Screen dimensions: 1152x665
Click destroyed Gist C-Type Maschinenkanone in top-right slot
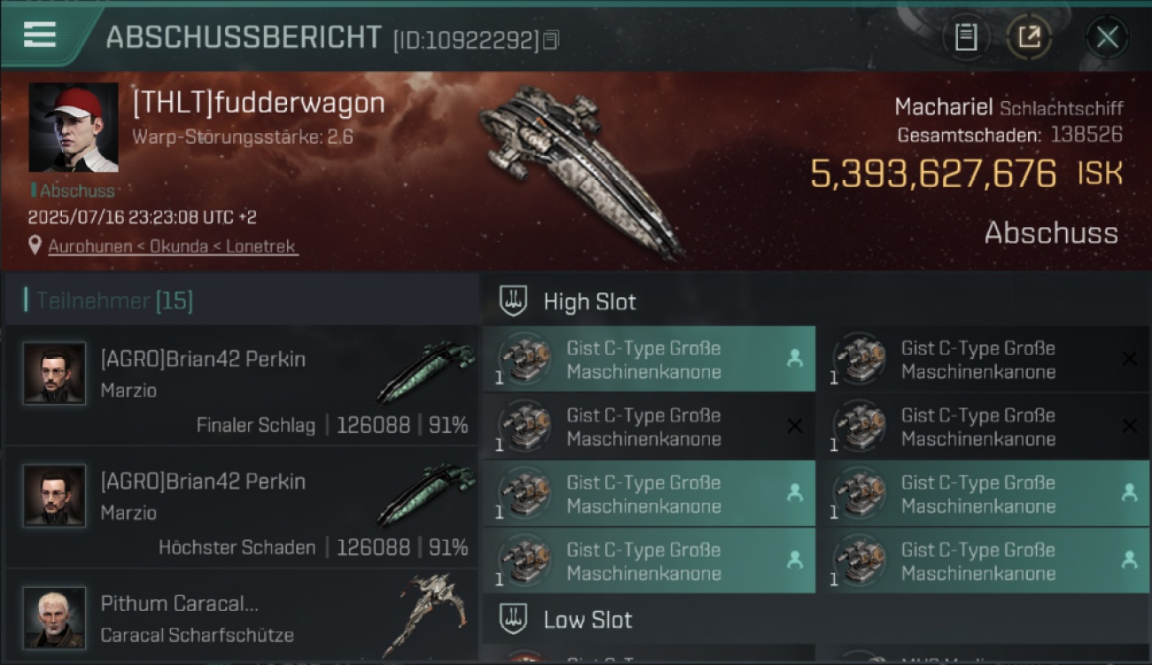pos(983,359)
